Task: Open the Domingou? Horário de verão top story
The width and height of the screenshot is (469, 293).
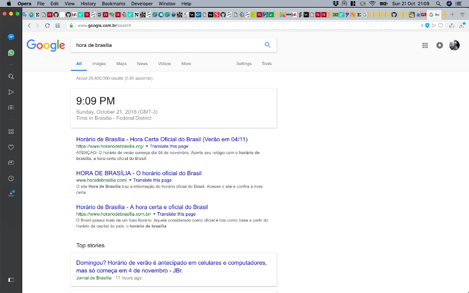Action: tap(171, 267)
